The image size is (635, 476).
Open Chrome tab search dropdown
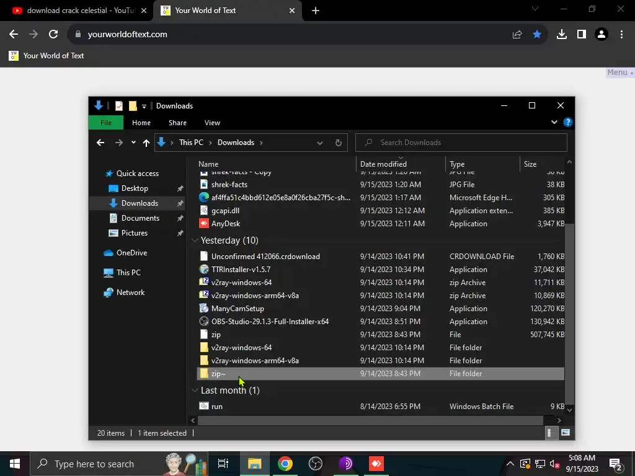pos(535,9)
